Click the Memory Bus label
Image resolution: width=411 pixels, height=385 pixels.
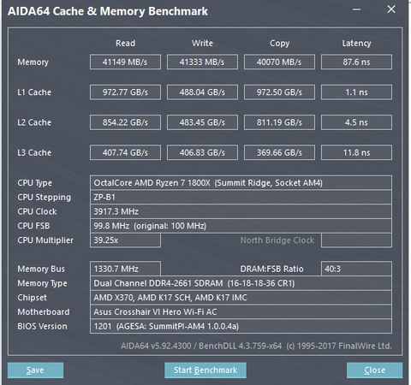[41, 269]
